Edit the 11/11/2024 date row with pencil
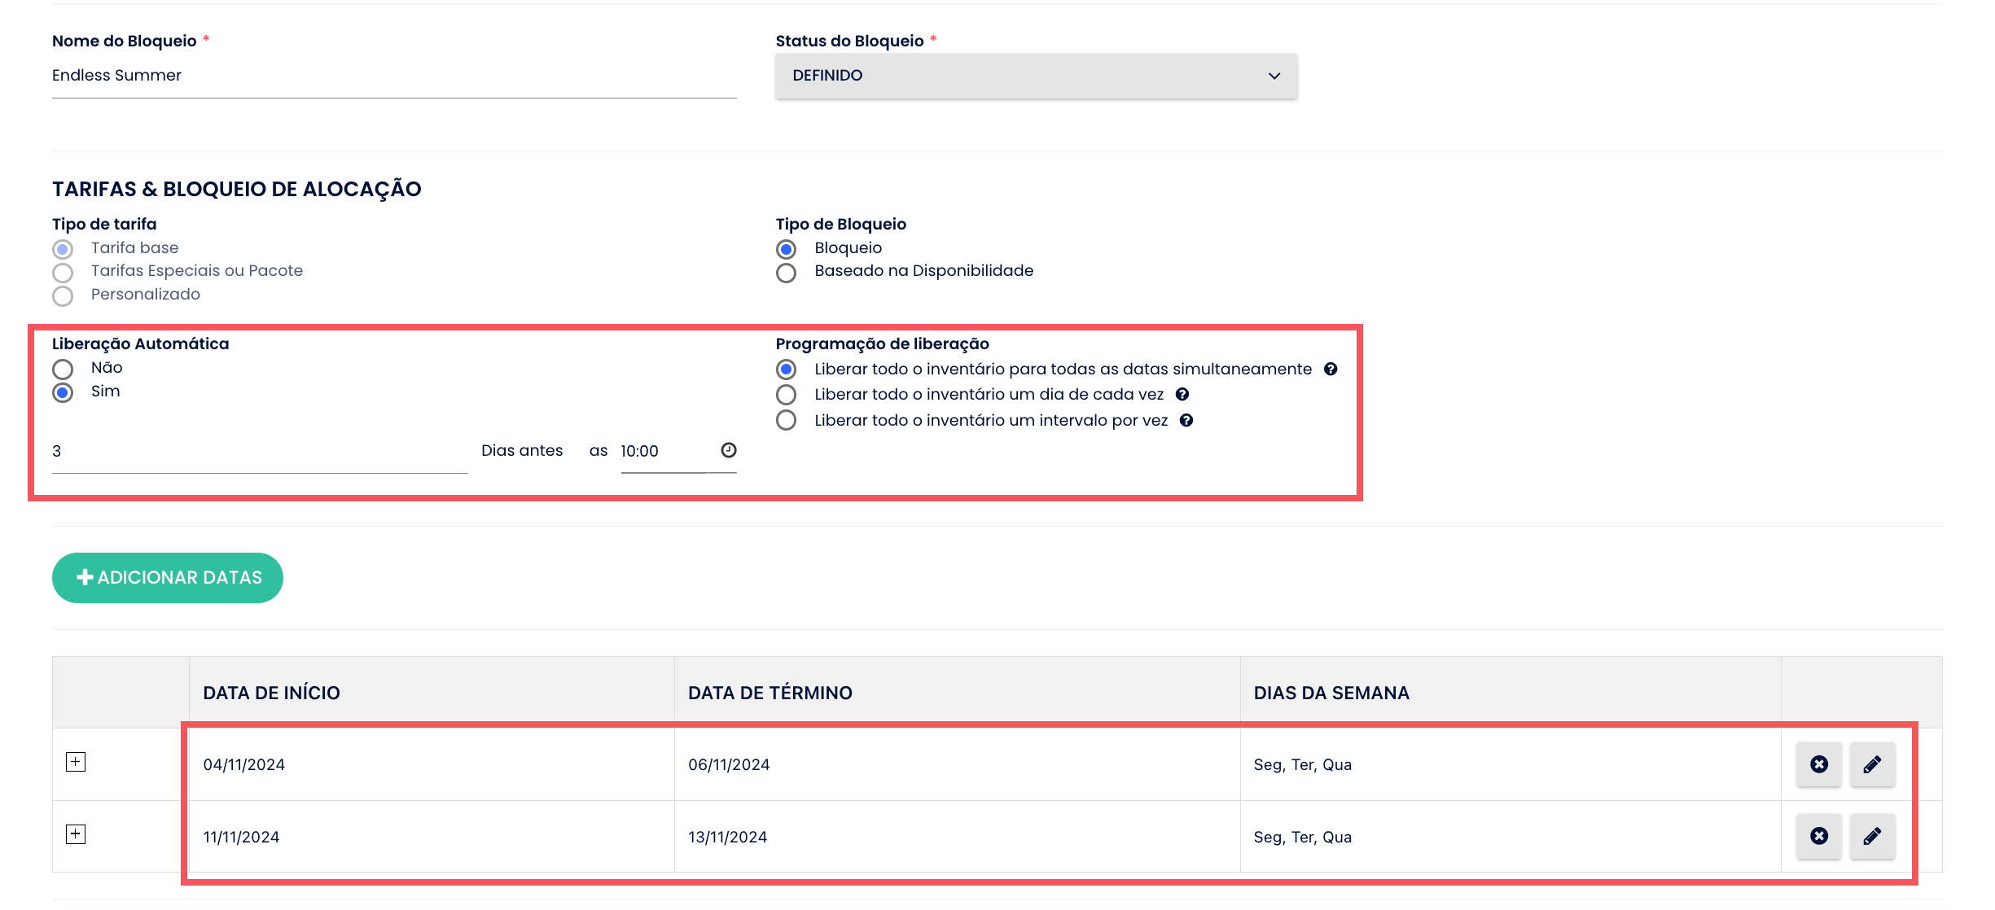This screenshot has height=910, width=1995. [x=1872, y=836]
